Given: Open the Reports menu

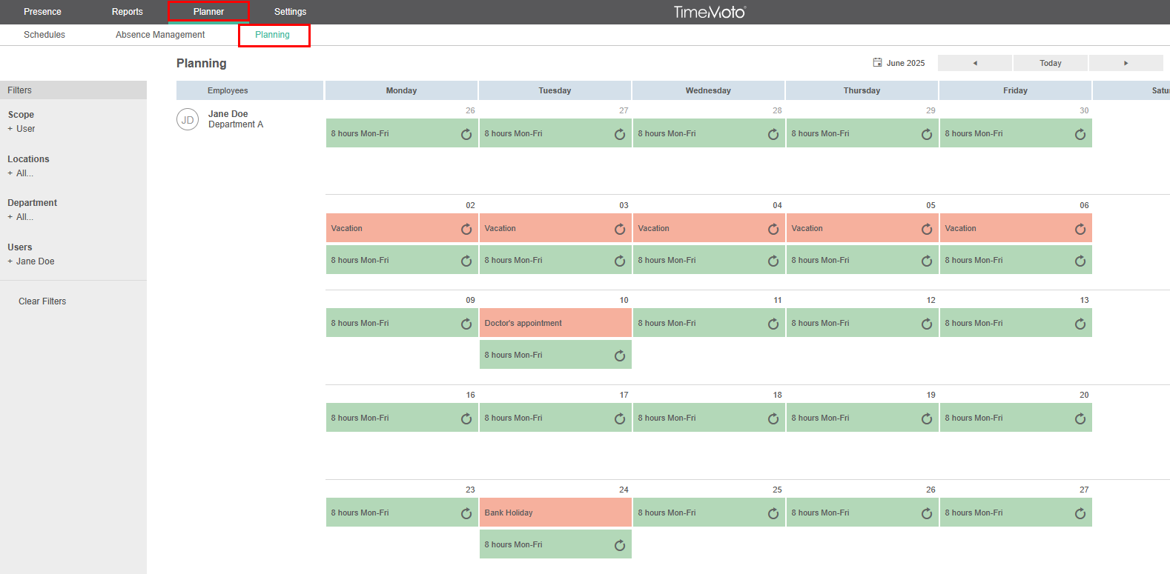Looking at the screenshot, I should [127, 12].
